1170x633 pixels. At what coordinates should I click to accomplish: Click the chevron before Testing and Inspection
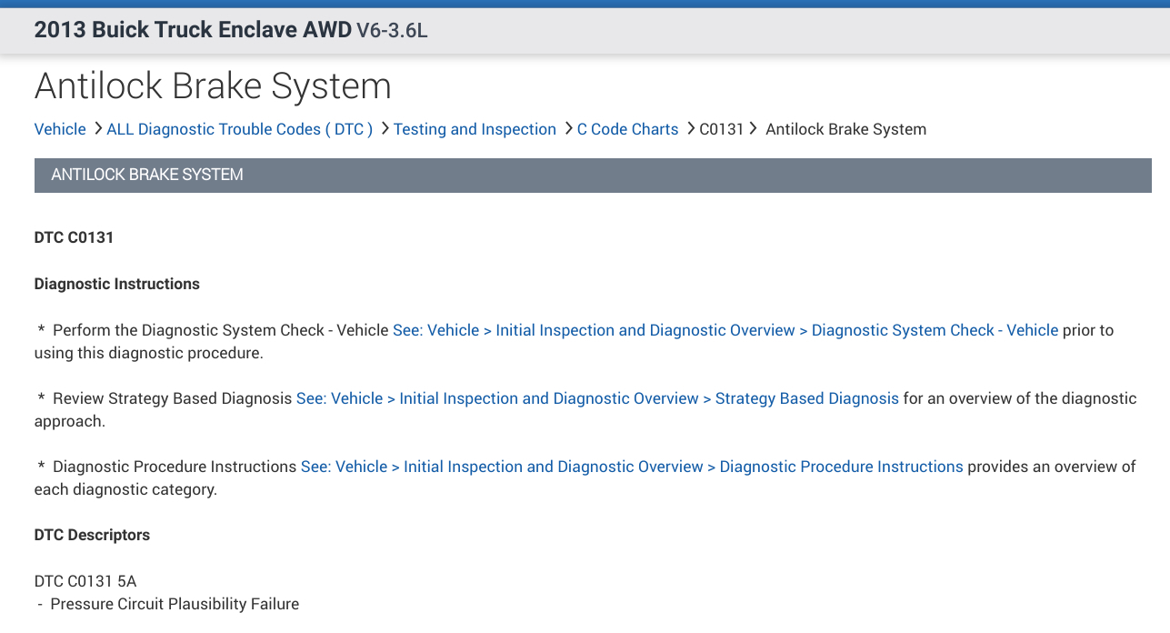click(385, 128)
